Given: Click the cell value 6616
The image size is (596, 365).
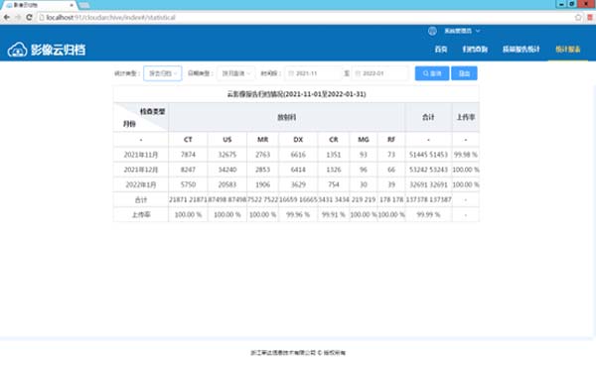Looking at the screenshot, I should [x=298, y=155].
